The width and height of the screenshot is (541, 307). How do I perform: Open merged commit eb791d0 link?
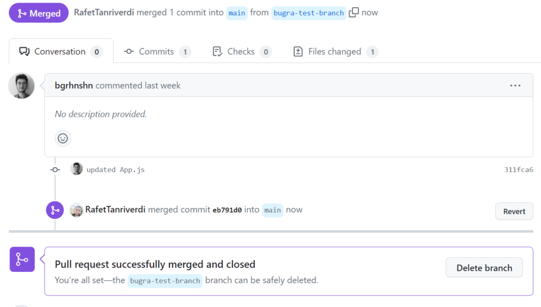click(x=227, y=210)
